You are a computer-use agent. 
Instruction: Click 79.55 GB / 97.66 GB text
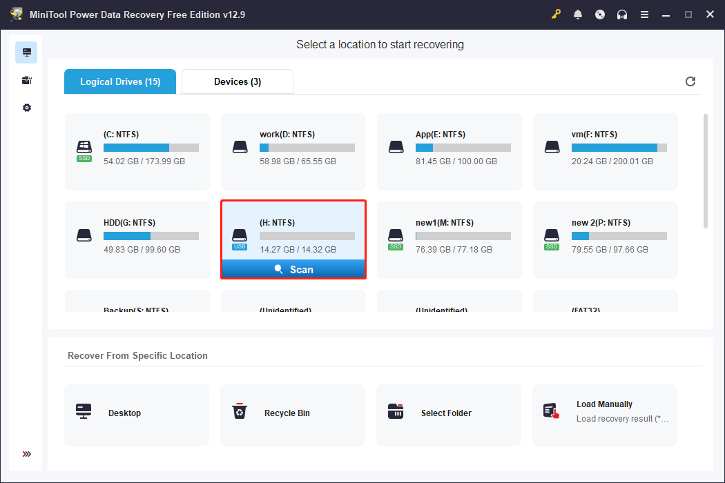(610, 250)
